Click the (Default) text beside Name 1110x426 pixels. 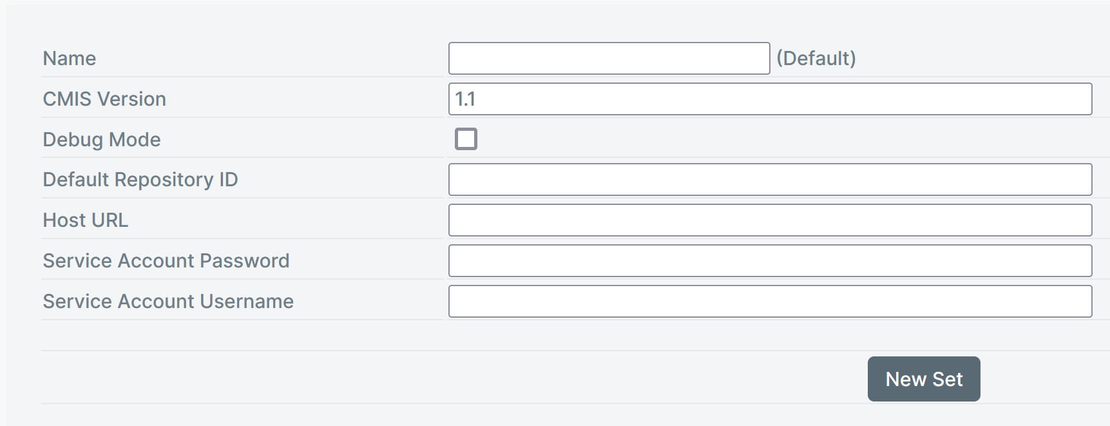point(816,59)
